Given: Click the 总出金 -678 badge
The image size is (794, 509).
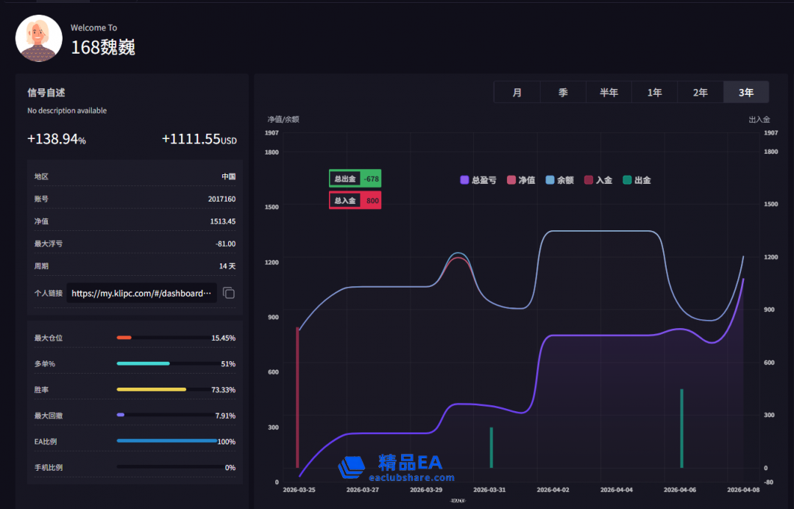Looking at the screenshot, I should click(355, 179).
